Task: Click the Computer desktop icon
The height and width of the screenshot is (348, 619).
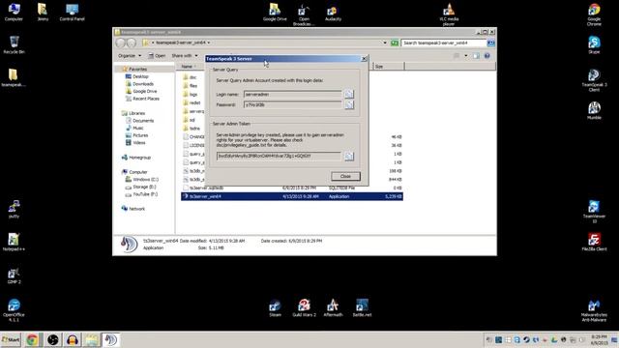Action: (x=14, y=12)
